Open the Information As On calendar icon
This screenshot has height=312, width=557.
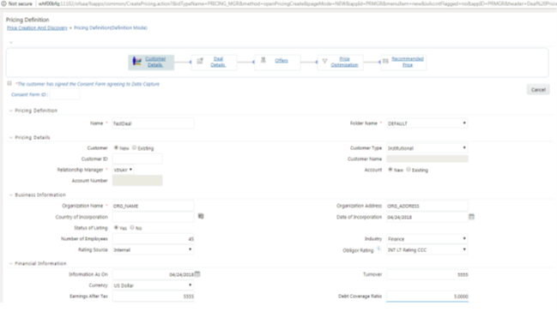pyautogui.click(x=197, y=274)
